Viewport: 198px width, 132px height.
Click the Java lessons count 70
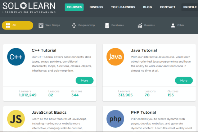[x=147, y=95]
